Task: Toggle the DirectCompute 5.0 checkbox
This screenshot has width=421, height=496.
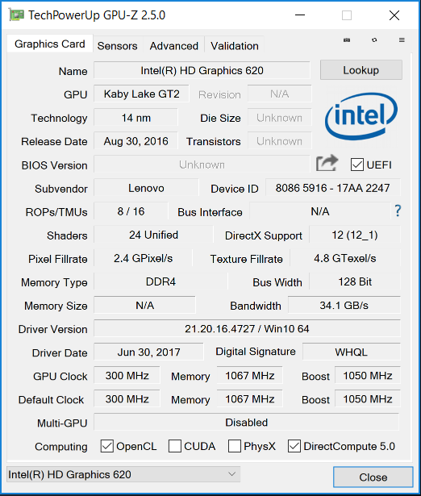Action: (294, 446)
